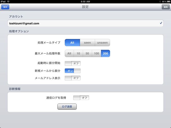Turn off the 新規メールから振分 switch
The image size is (171, 128).
(x=72, y=71)
